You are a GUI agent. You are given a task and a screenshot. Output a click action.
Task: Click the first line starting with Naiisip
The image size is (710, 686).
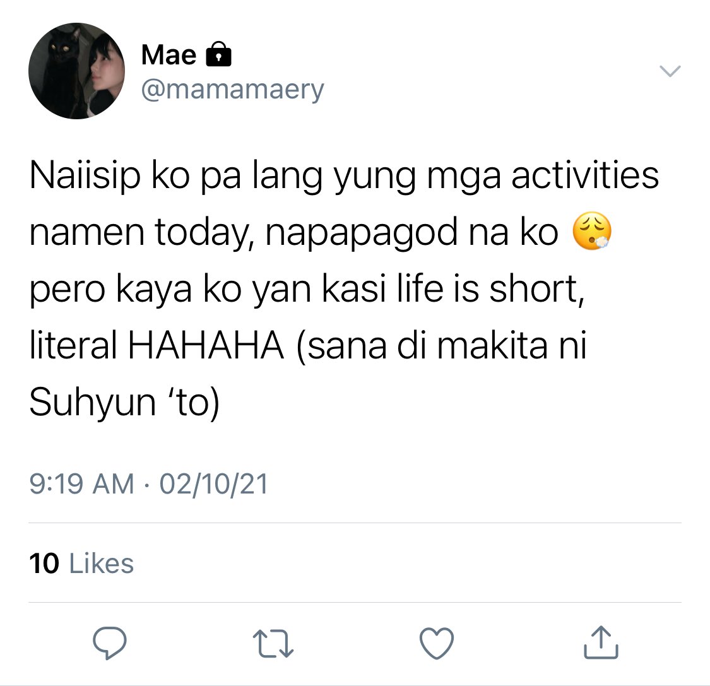344,176
